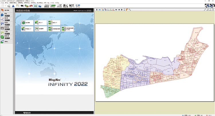Toggle the highlighted green map toolbar icon
215x116 pixels.
pyautogui.click(x=36, y=6)
